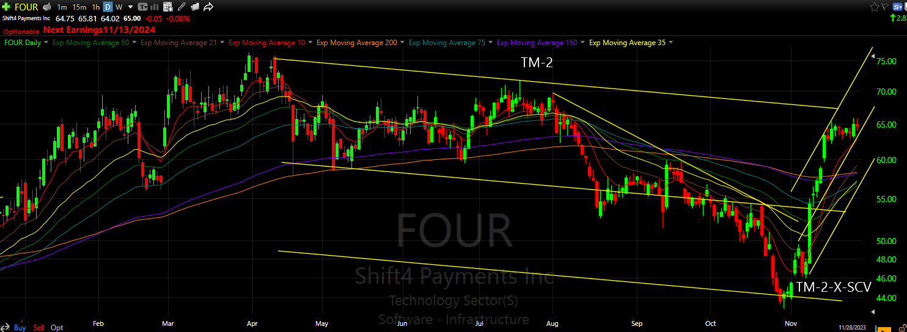Screen dimensions: 907x332
Task: Click the Exp Moving Average 35 label
Action: click(x=627, y=43)
